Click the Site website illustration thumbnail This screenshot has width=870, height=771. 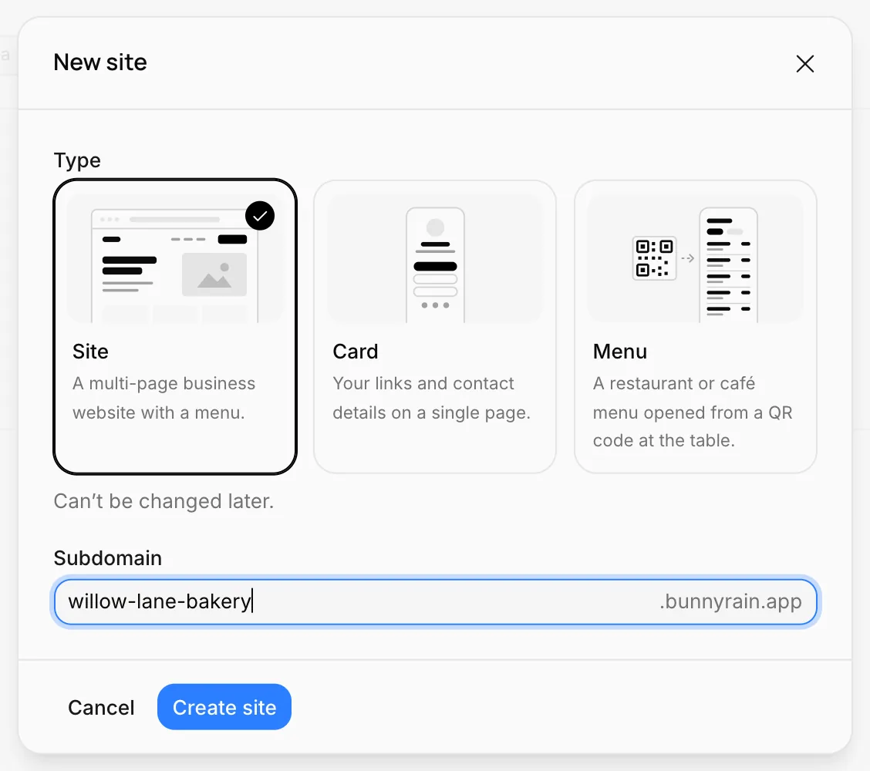pyautogui.click(x=175, y=258)
